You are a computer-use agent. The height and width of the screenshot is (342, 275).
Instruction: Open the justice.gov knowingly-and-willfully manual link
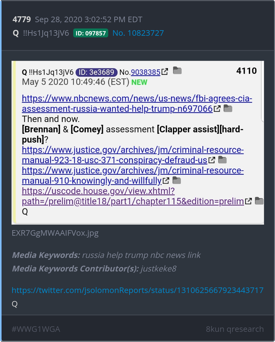point(133,175)
